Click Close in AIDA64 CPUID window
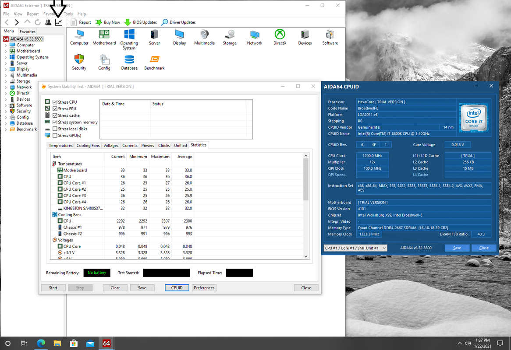 coord(484,248)
